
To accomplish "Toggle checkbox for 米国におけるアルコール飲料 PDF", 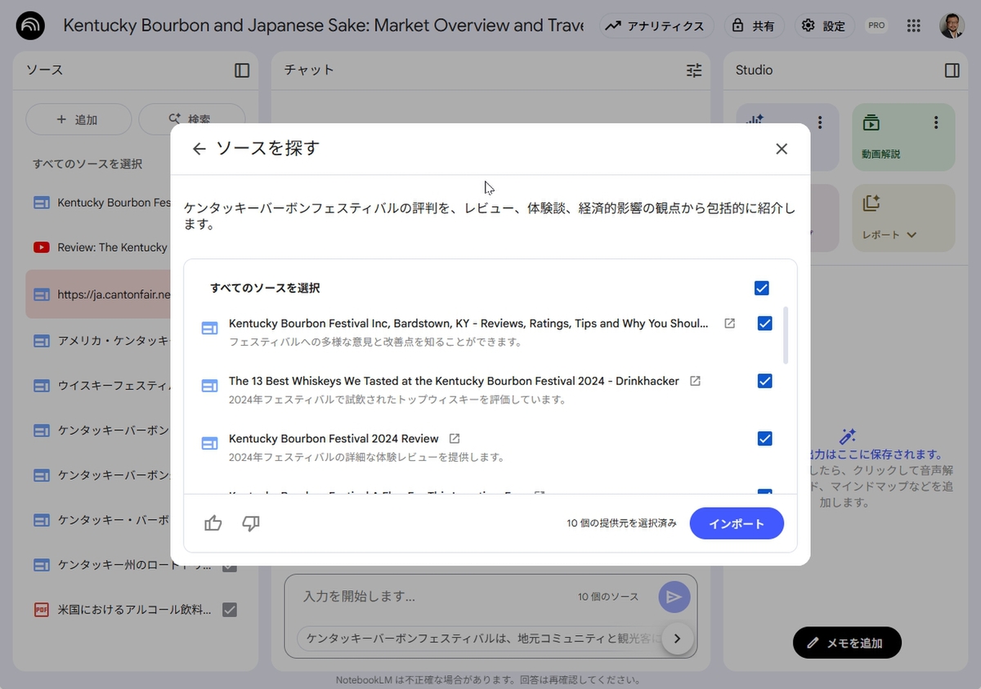I will click(230, 610).
